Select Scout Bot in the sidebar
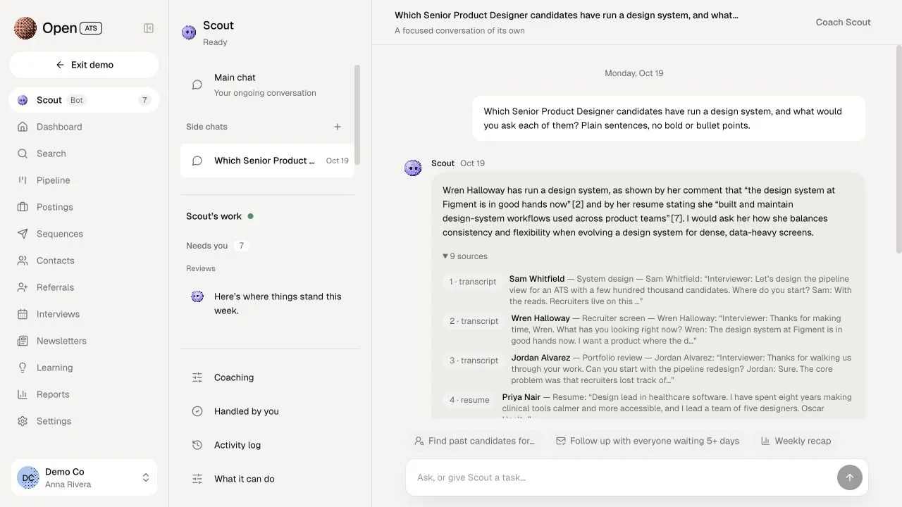This screenshot has width=902, height=507. pos(85,100)
